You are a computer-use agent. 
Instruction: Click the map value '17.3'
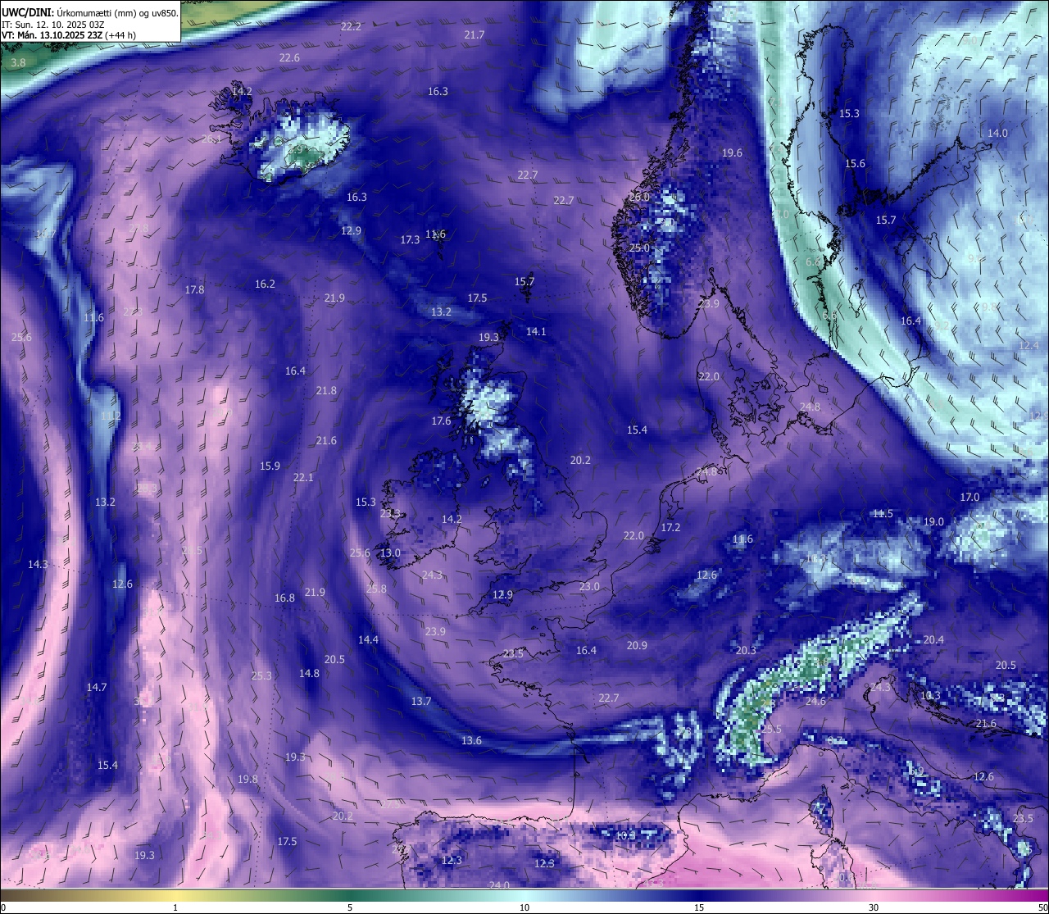coord(410,239)
